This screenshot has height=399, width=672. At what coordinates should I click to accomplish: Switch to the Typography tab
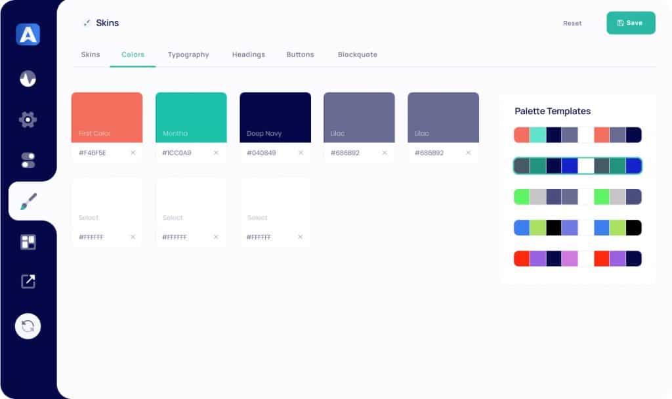click(188, 54)
